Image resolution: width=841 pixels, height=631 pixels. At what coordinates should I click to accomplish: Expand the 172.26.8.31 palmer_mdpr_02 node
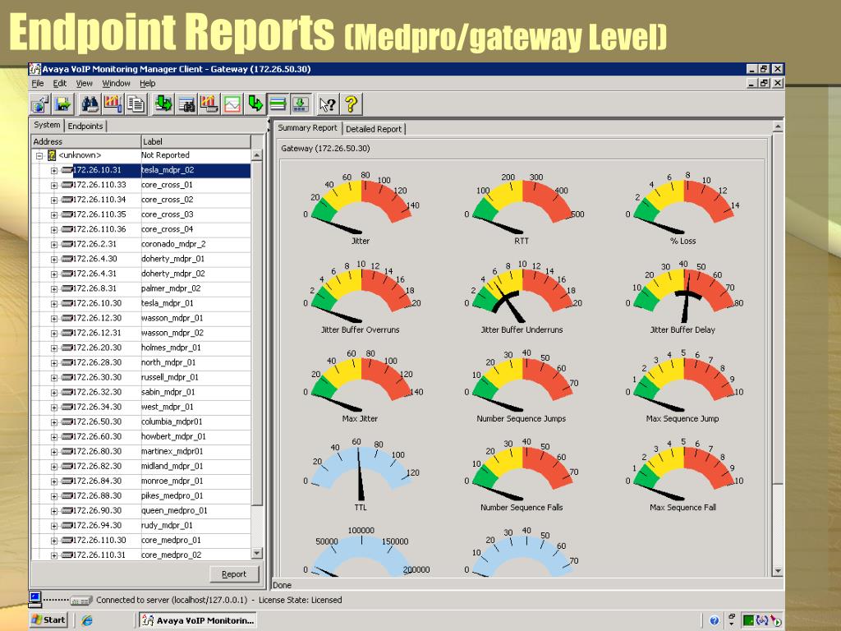(54, 289)
